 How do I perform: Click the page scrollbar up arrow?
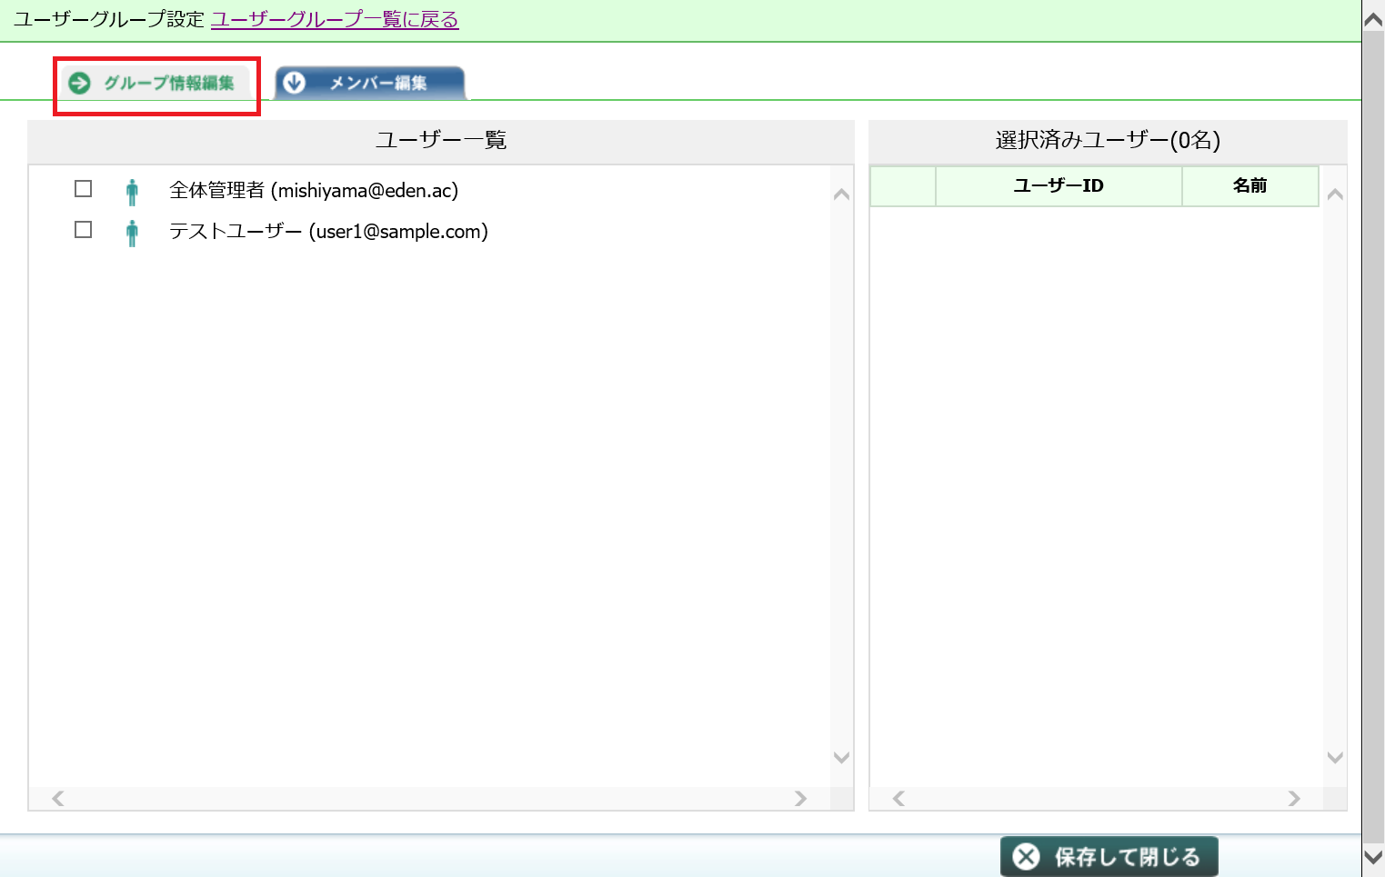pos(1373,19)
